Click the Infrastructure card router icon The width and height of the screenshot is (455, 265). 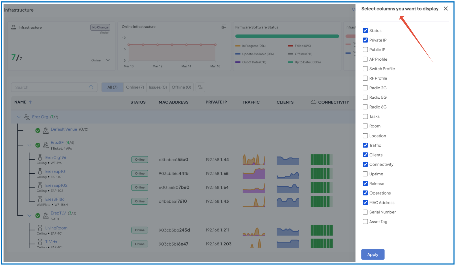point(14,27)
